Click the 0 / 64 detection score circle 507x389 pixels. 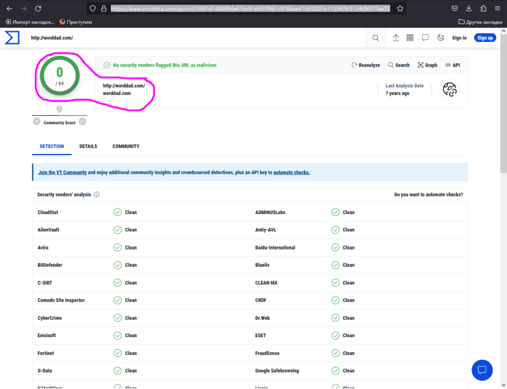coord(60,75)
